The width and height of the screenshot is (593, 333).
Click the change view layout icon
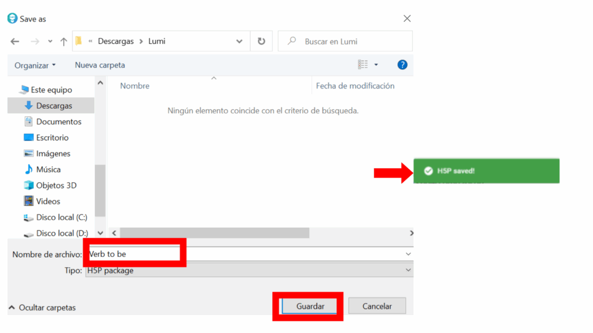[x=363, y=65]
